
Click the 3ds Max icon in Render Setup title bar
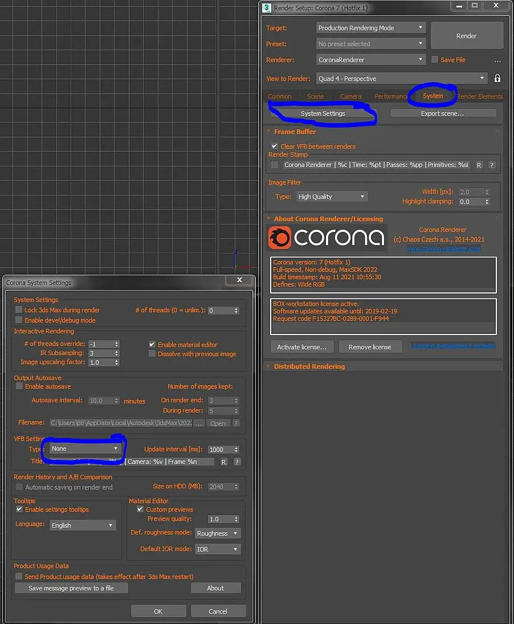coord(267,7)
